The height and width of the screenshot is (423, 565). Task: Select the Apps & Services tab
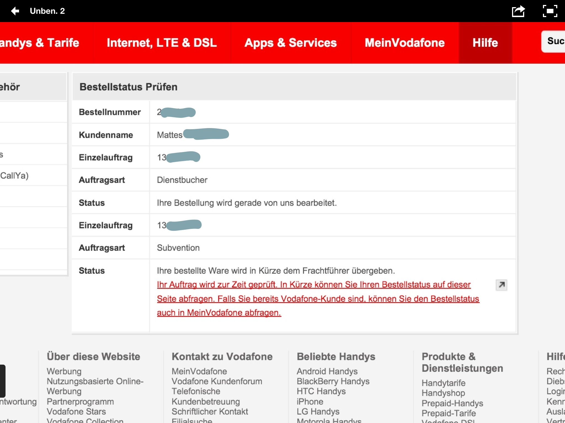click(x=291, y=43)
